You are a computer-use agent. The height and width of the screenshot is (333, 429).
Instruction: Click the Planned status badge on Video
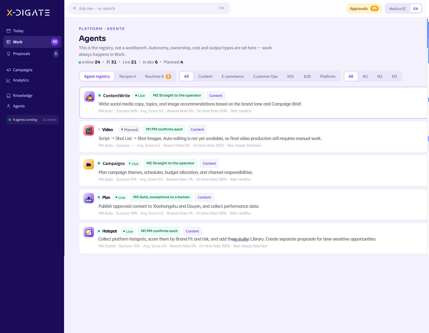(x=130, y=130)
